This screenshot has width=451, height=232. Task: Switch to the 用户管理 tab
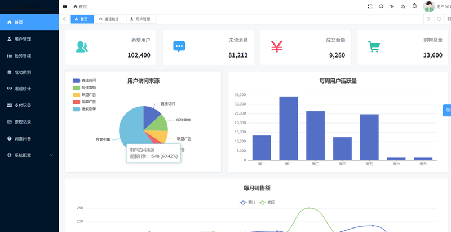[x=141, y=19]
